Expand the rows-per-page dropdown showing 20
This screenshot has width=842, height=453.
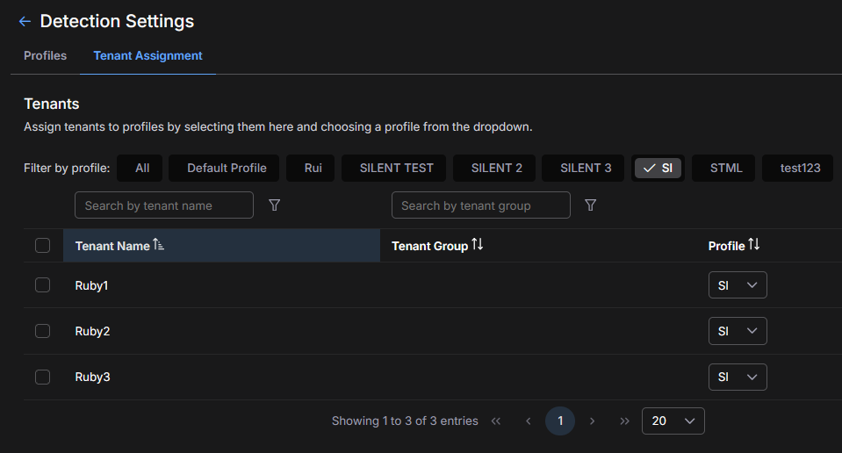673,421
